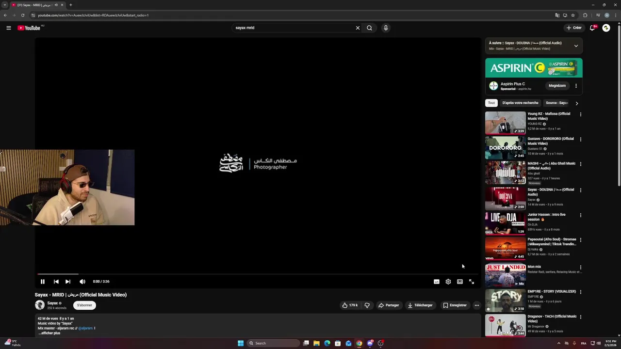The height and width of the screenshot is (349, 621).
Task: Open the Chrome extensions puzzle icon
Action: [x=585, y=15]
